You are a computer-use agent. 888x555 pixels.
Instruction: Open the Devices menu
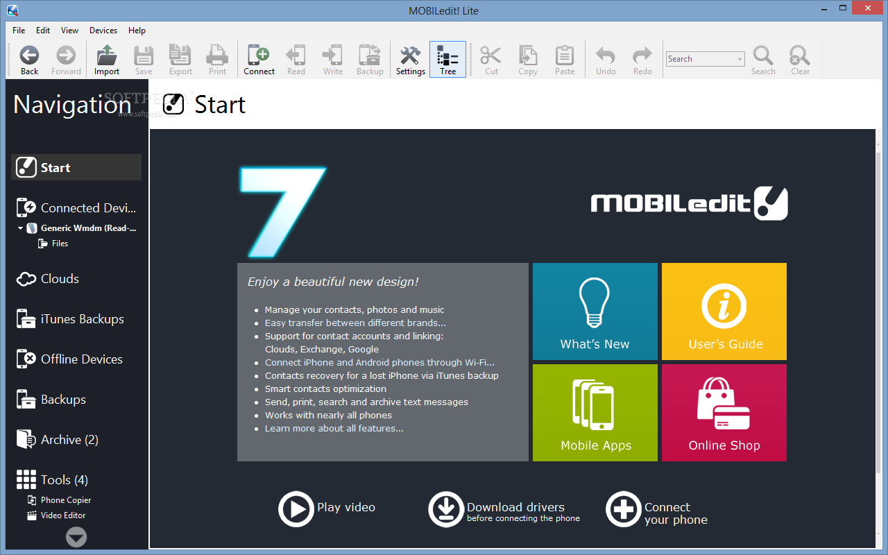[x=103, y=30]
